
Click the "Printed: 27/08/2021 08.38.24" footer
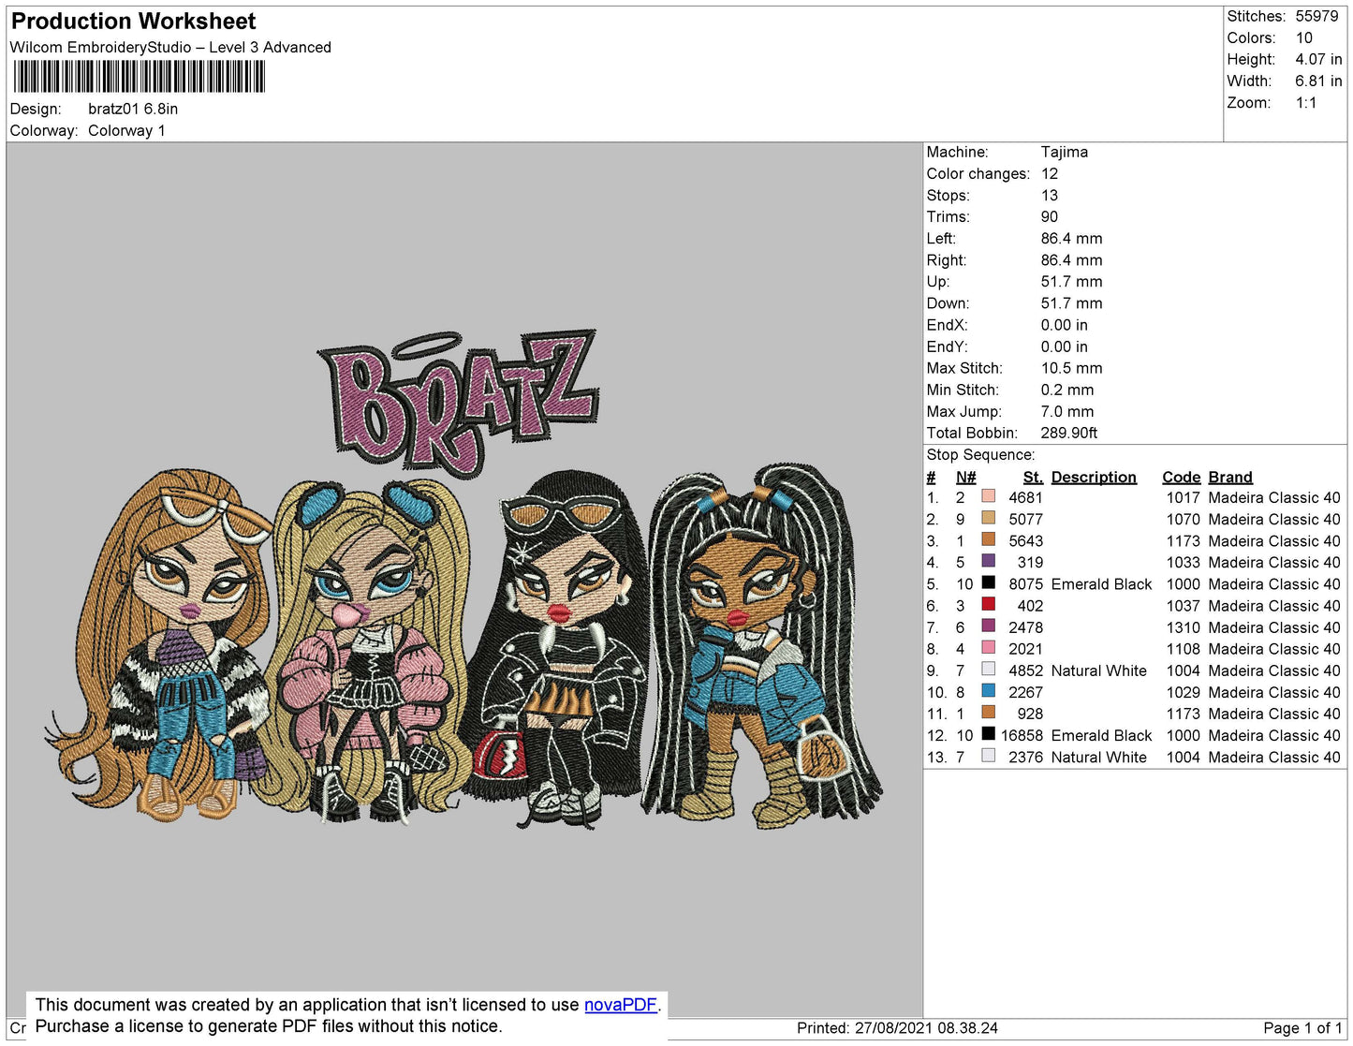[x=897, y=1028]
